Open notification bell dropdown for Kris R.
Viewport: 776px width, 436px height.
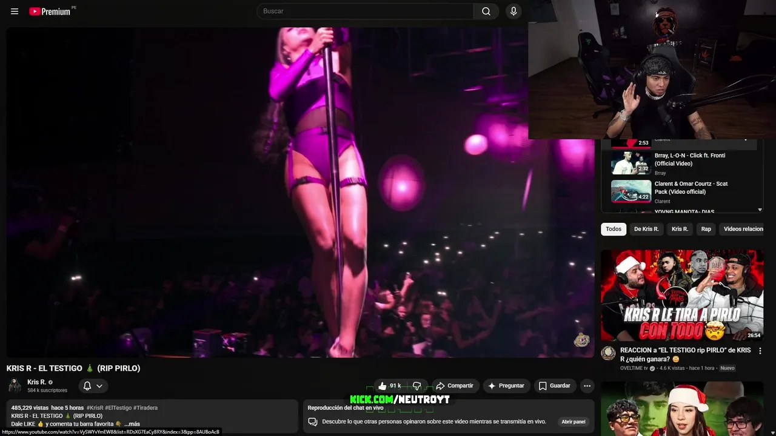[x=93, y=386]
